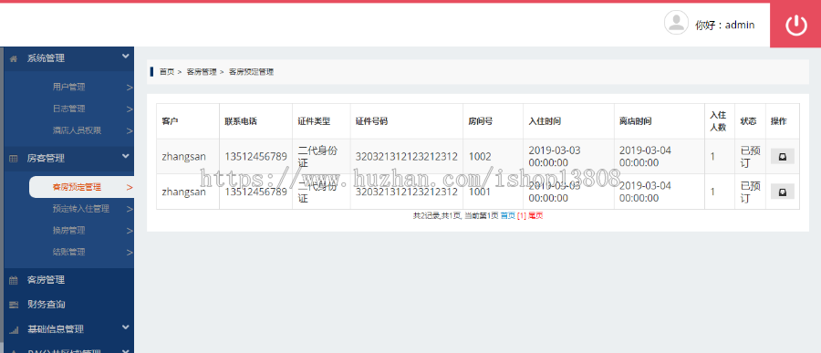The height and width of the screenshot is (353, 821).
Task: Click 房客管理 section header
Action: (47, 158)
